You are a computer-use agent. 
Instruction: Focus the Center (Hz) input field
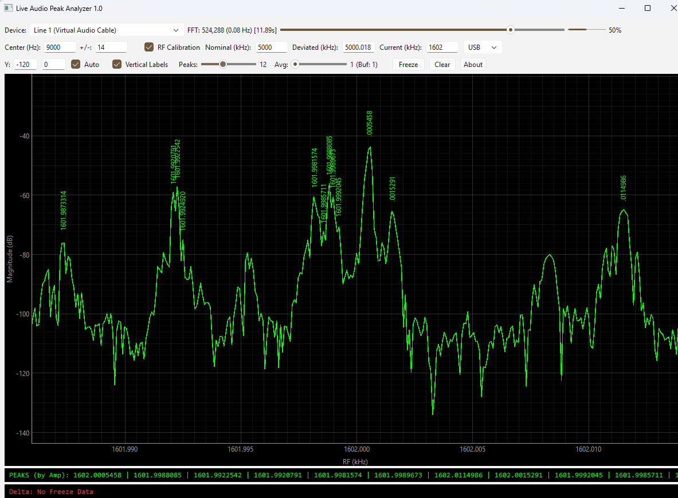pyautogui.click(x=60, y=47)
